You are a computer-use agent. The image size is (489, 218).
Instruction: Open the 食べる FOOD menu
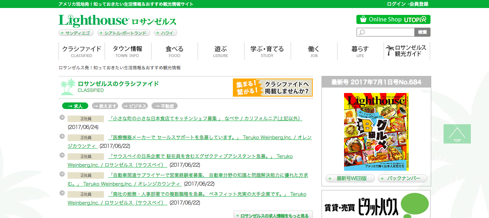[x=174, y=51]
